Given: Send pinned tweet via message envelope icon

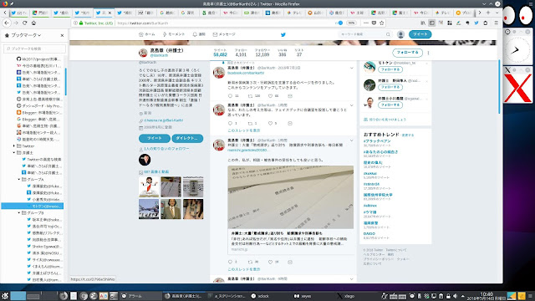Looking at the screenshot, I should click(x=290, y=96).
